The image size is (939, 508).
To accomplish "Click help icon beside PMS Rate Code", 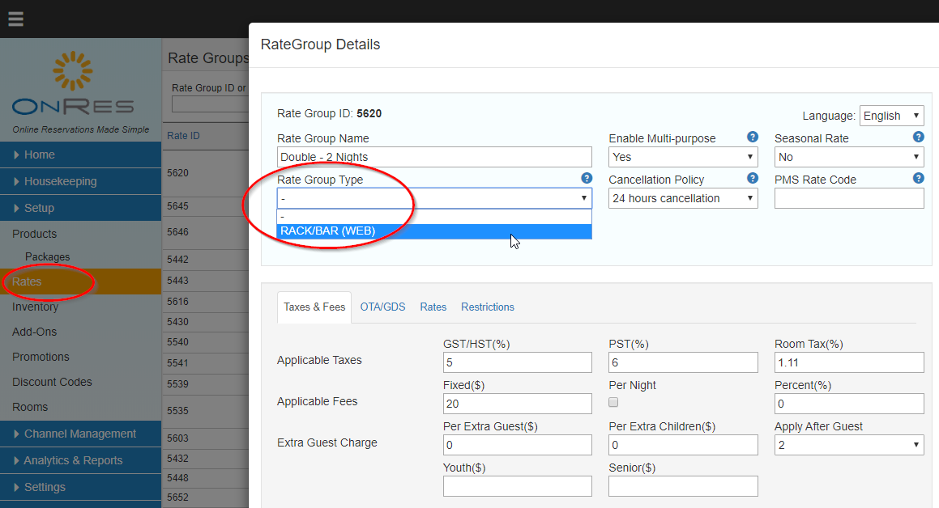I will (x=918, y=178).
